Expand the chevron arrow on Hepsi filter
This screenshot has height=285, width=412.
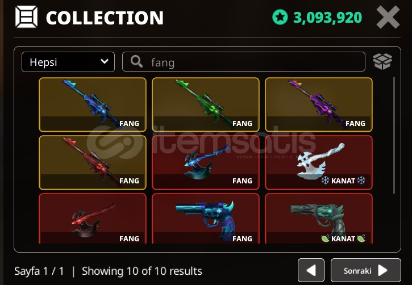[105, 62]
